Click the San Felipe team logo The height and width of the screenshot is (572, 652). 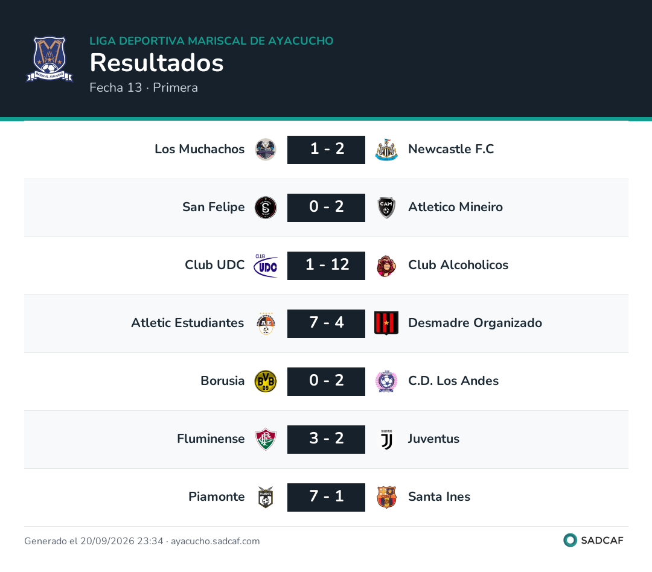point(266,208)
